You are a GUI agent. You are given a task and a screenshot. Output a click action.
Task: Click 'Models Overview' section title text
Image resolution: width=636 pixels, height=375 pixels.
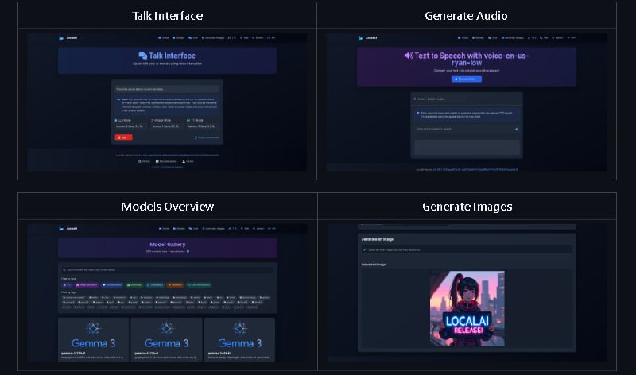[x=168, y=207]
